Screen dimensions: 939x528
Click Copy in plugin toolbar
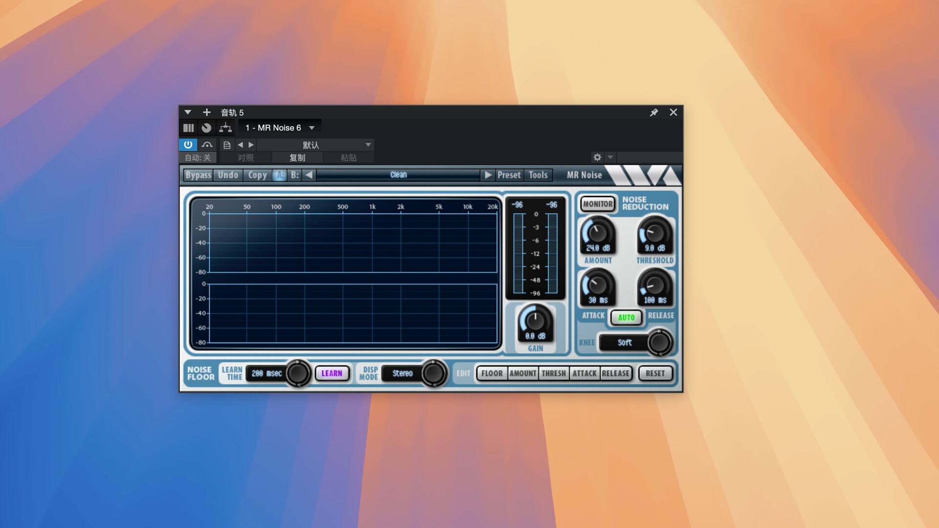(257, 175)
